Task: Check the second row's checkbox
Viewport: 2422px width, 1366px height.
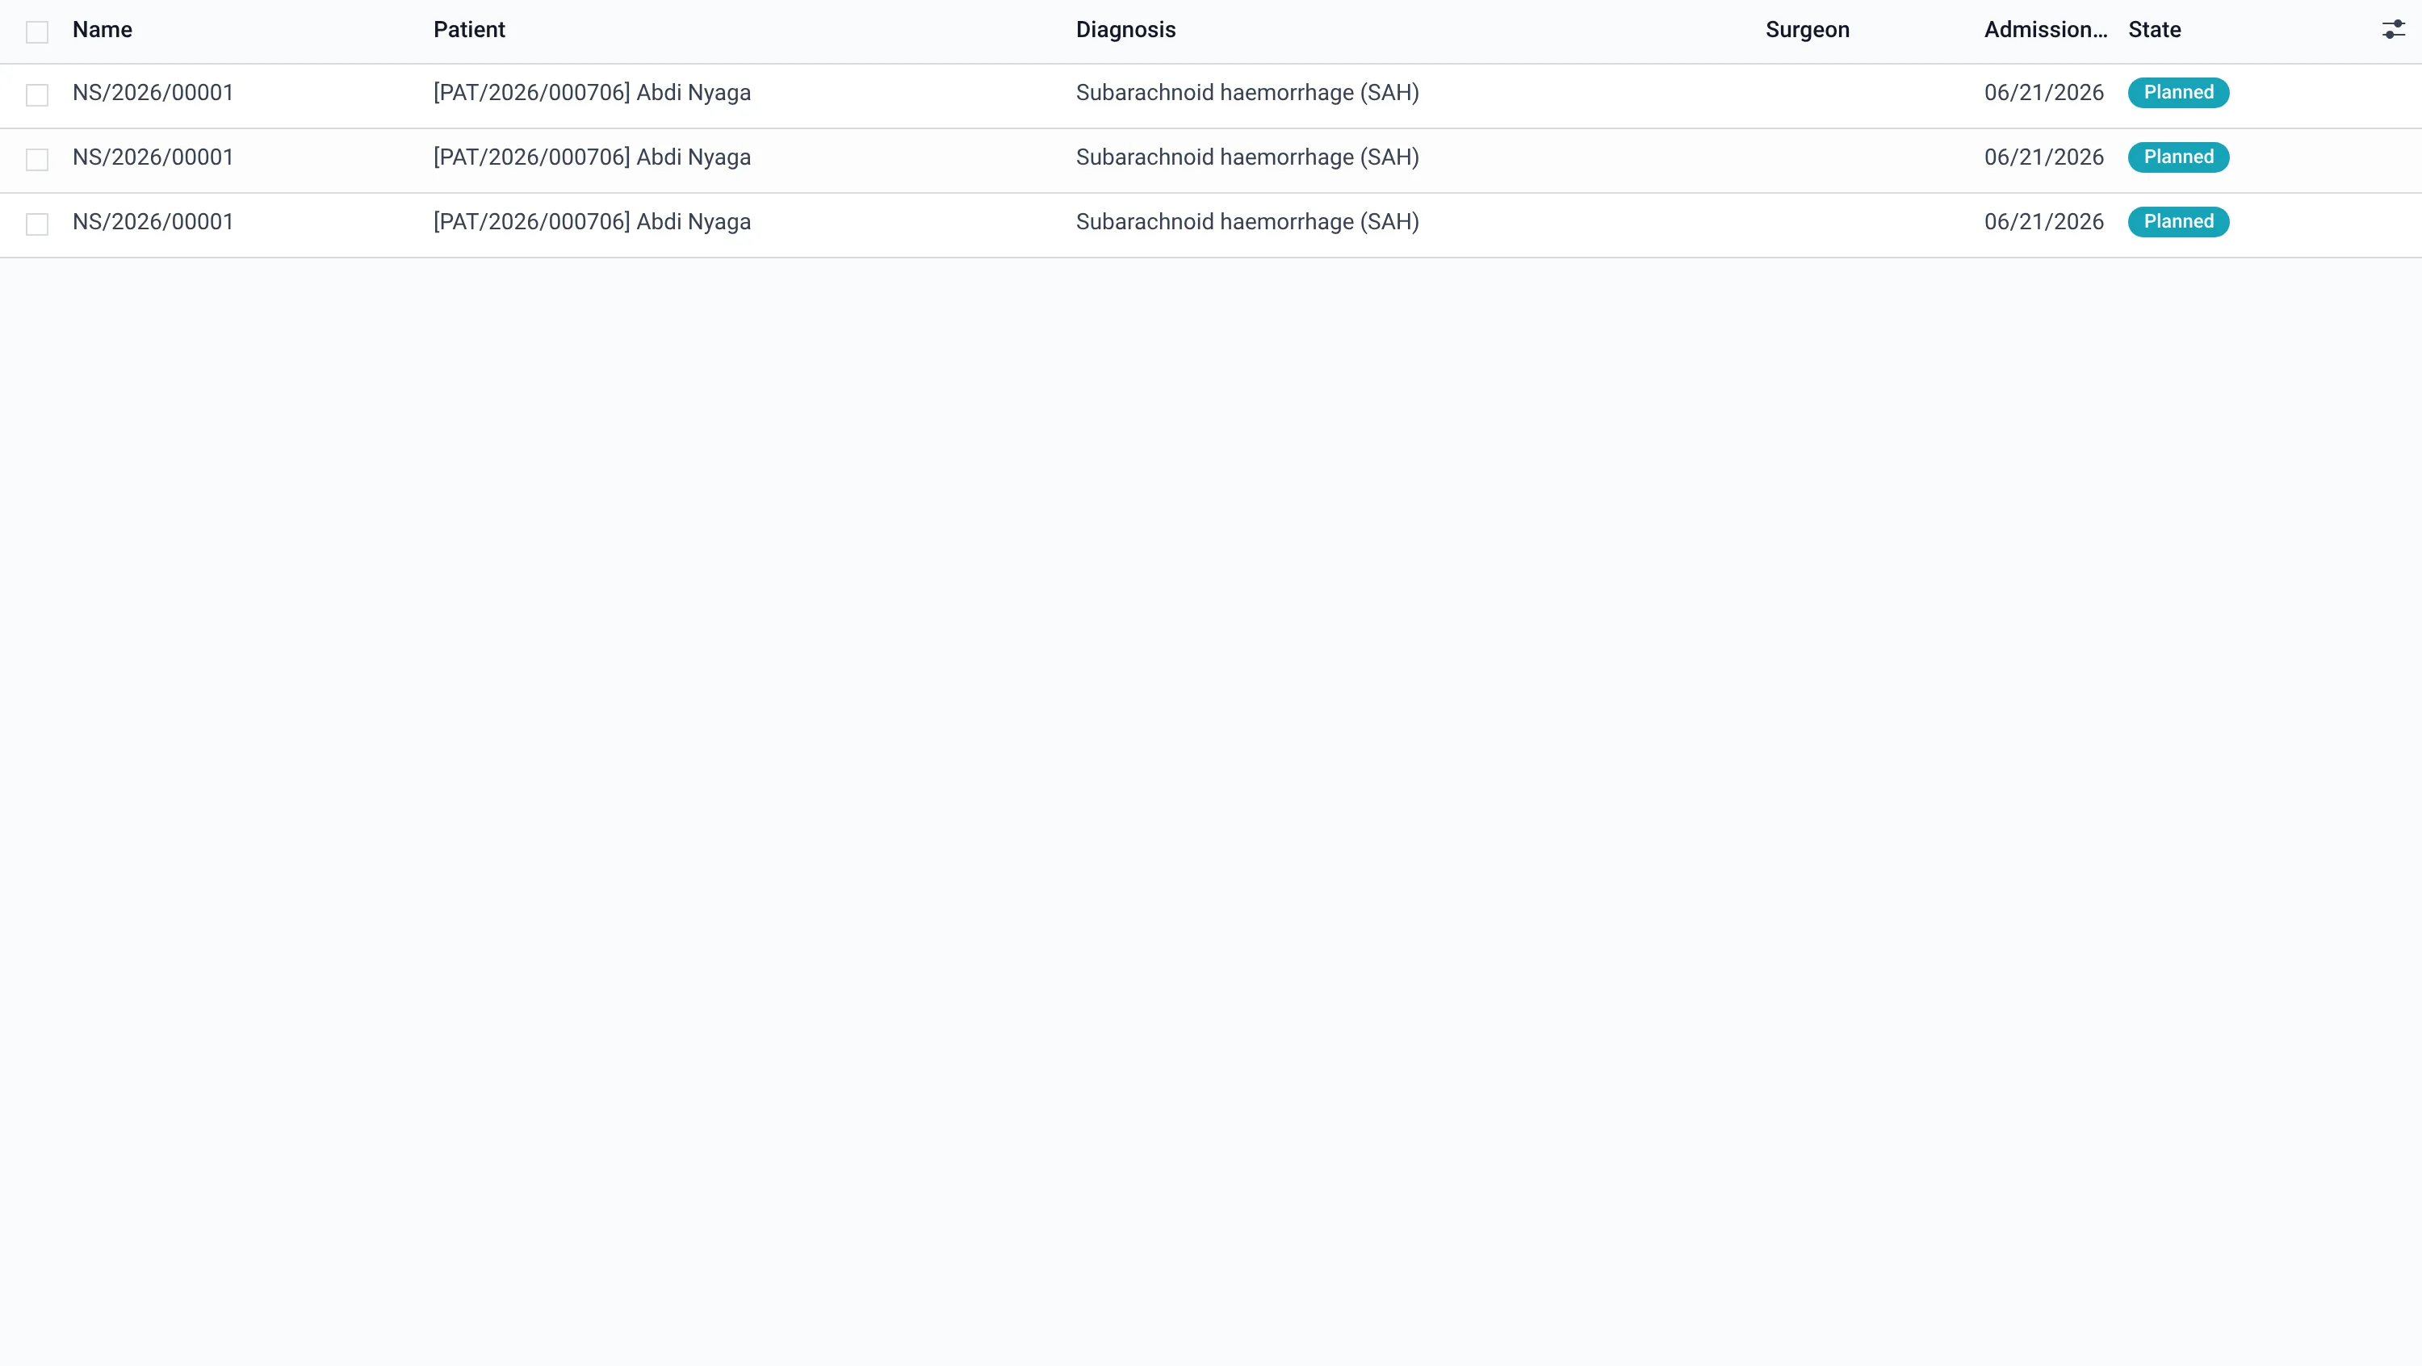Action: [36, 160]
